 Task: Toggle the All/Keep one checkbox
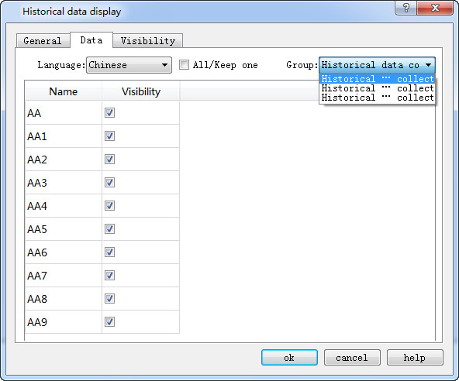pyautogui.click(x=184, y=64)
